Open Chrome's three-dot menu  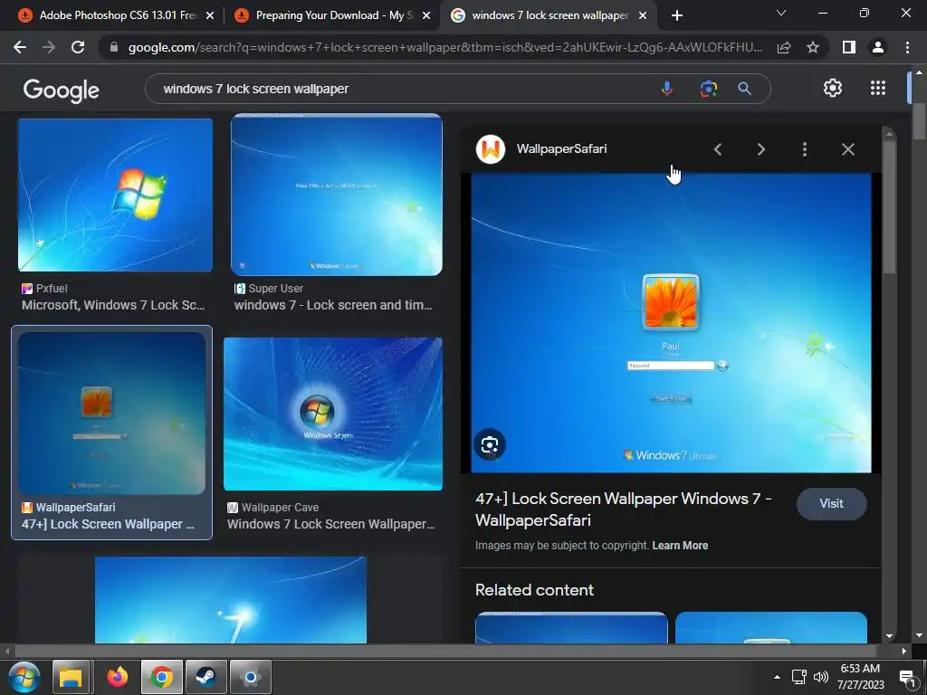pyautogui.click(x=907, y=47)
